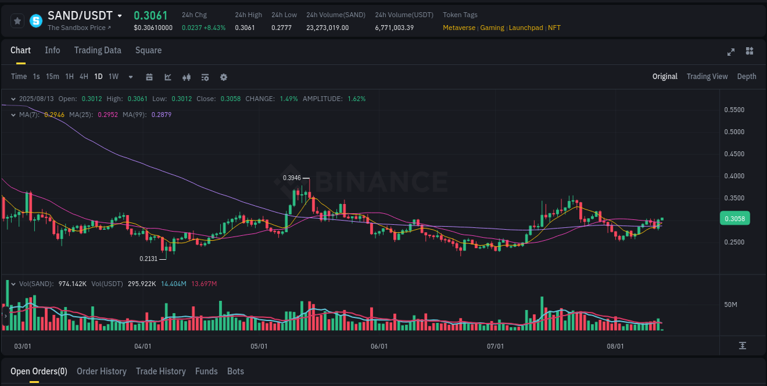This screenshot has width=767, height=386.
Task: Expand chart to fullscreen mode
Action: pyautogui.click(x=731, y=52)
